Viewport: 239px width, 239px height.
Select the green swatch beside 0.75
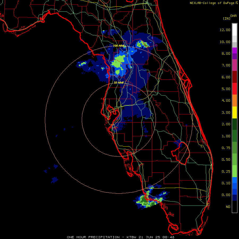point(234,148)
